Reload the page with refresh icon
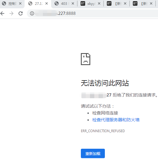158x159 pixels. click(21, 13)
